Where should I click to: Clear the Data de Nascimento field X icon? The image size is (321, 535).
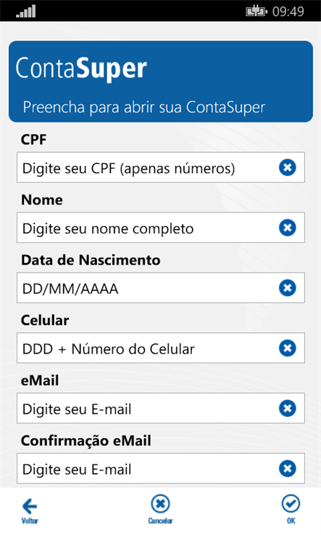pyautogui.click(x=287, y=288)
